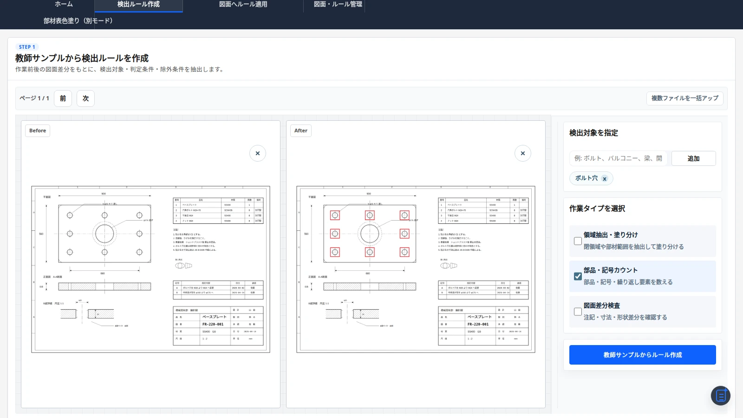The image size is (743, 418).
Task: Click 教師サンプルからルール作成 button
Action: coord(643,355)
